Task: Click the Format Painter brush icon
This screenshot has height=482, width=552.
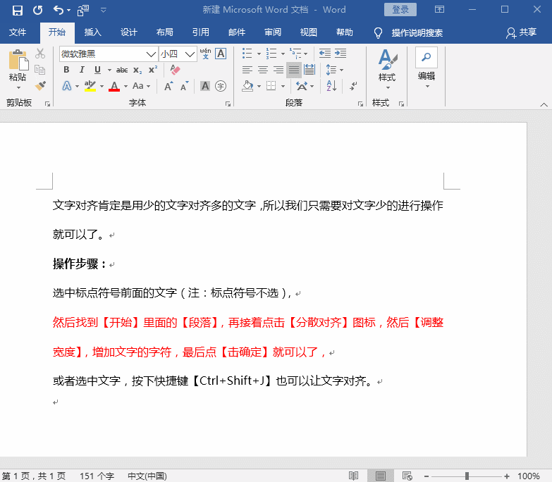Action: pyautogui.click(x=40, y=86)
